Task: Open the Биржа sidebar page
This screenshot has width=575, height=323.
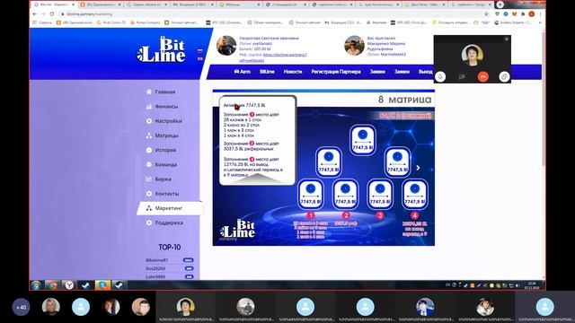Action: [x=159, y=179]
